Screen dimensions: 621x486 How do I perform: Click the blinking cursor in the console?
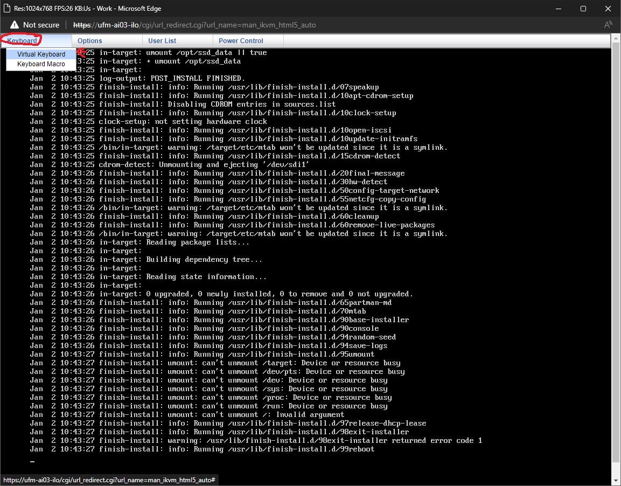tap(32, 461)
